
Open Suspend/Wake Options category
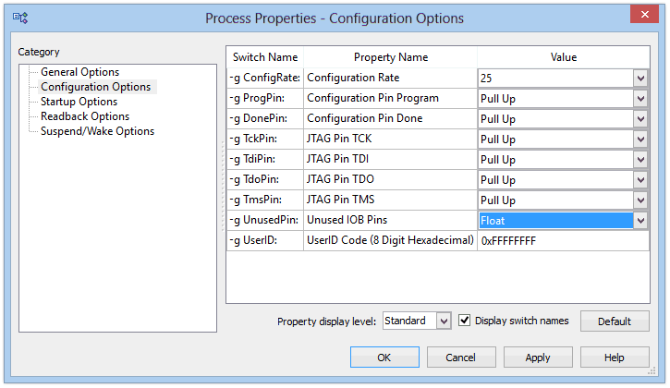(97, 131)
